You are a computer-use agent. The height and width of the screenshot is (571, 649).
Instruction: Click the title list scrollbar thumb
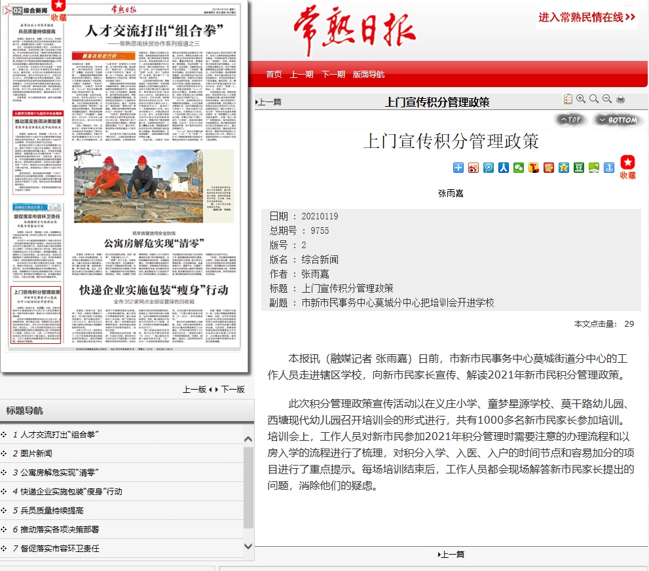click(248, 487)
